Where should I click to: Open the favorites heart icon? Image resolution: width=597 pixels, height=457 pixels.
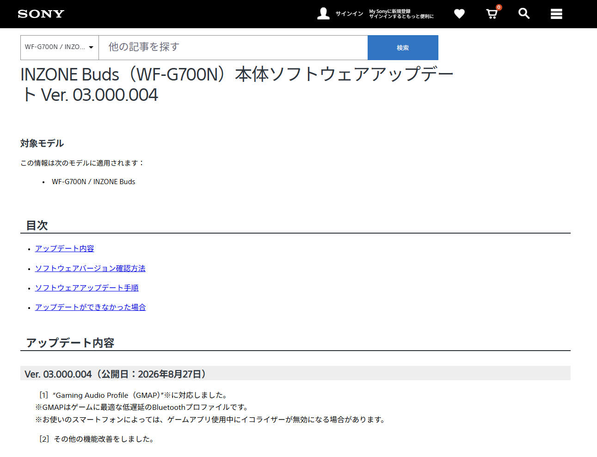459,14
